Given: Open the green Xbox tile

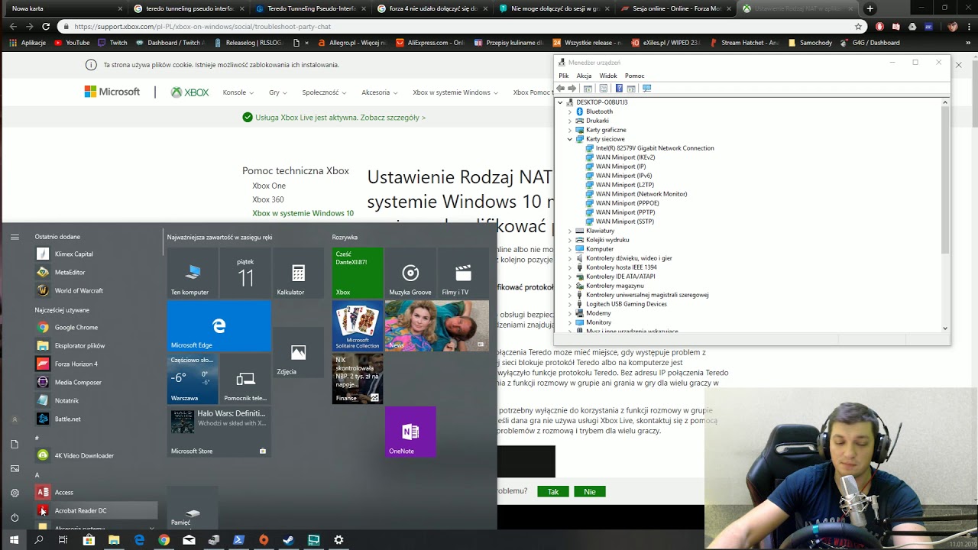Looking at the screenshot, I should [358, 273].
